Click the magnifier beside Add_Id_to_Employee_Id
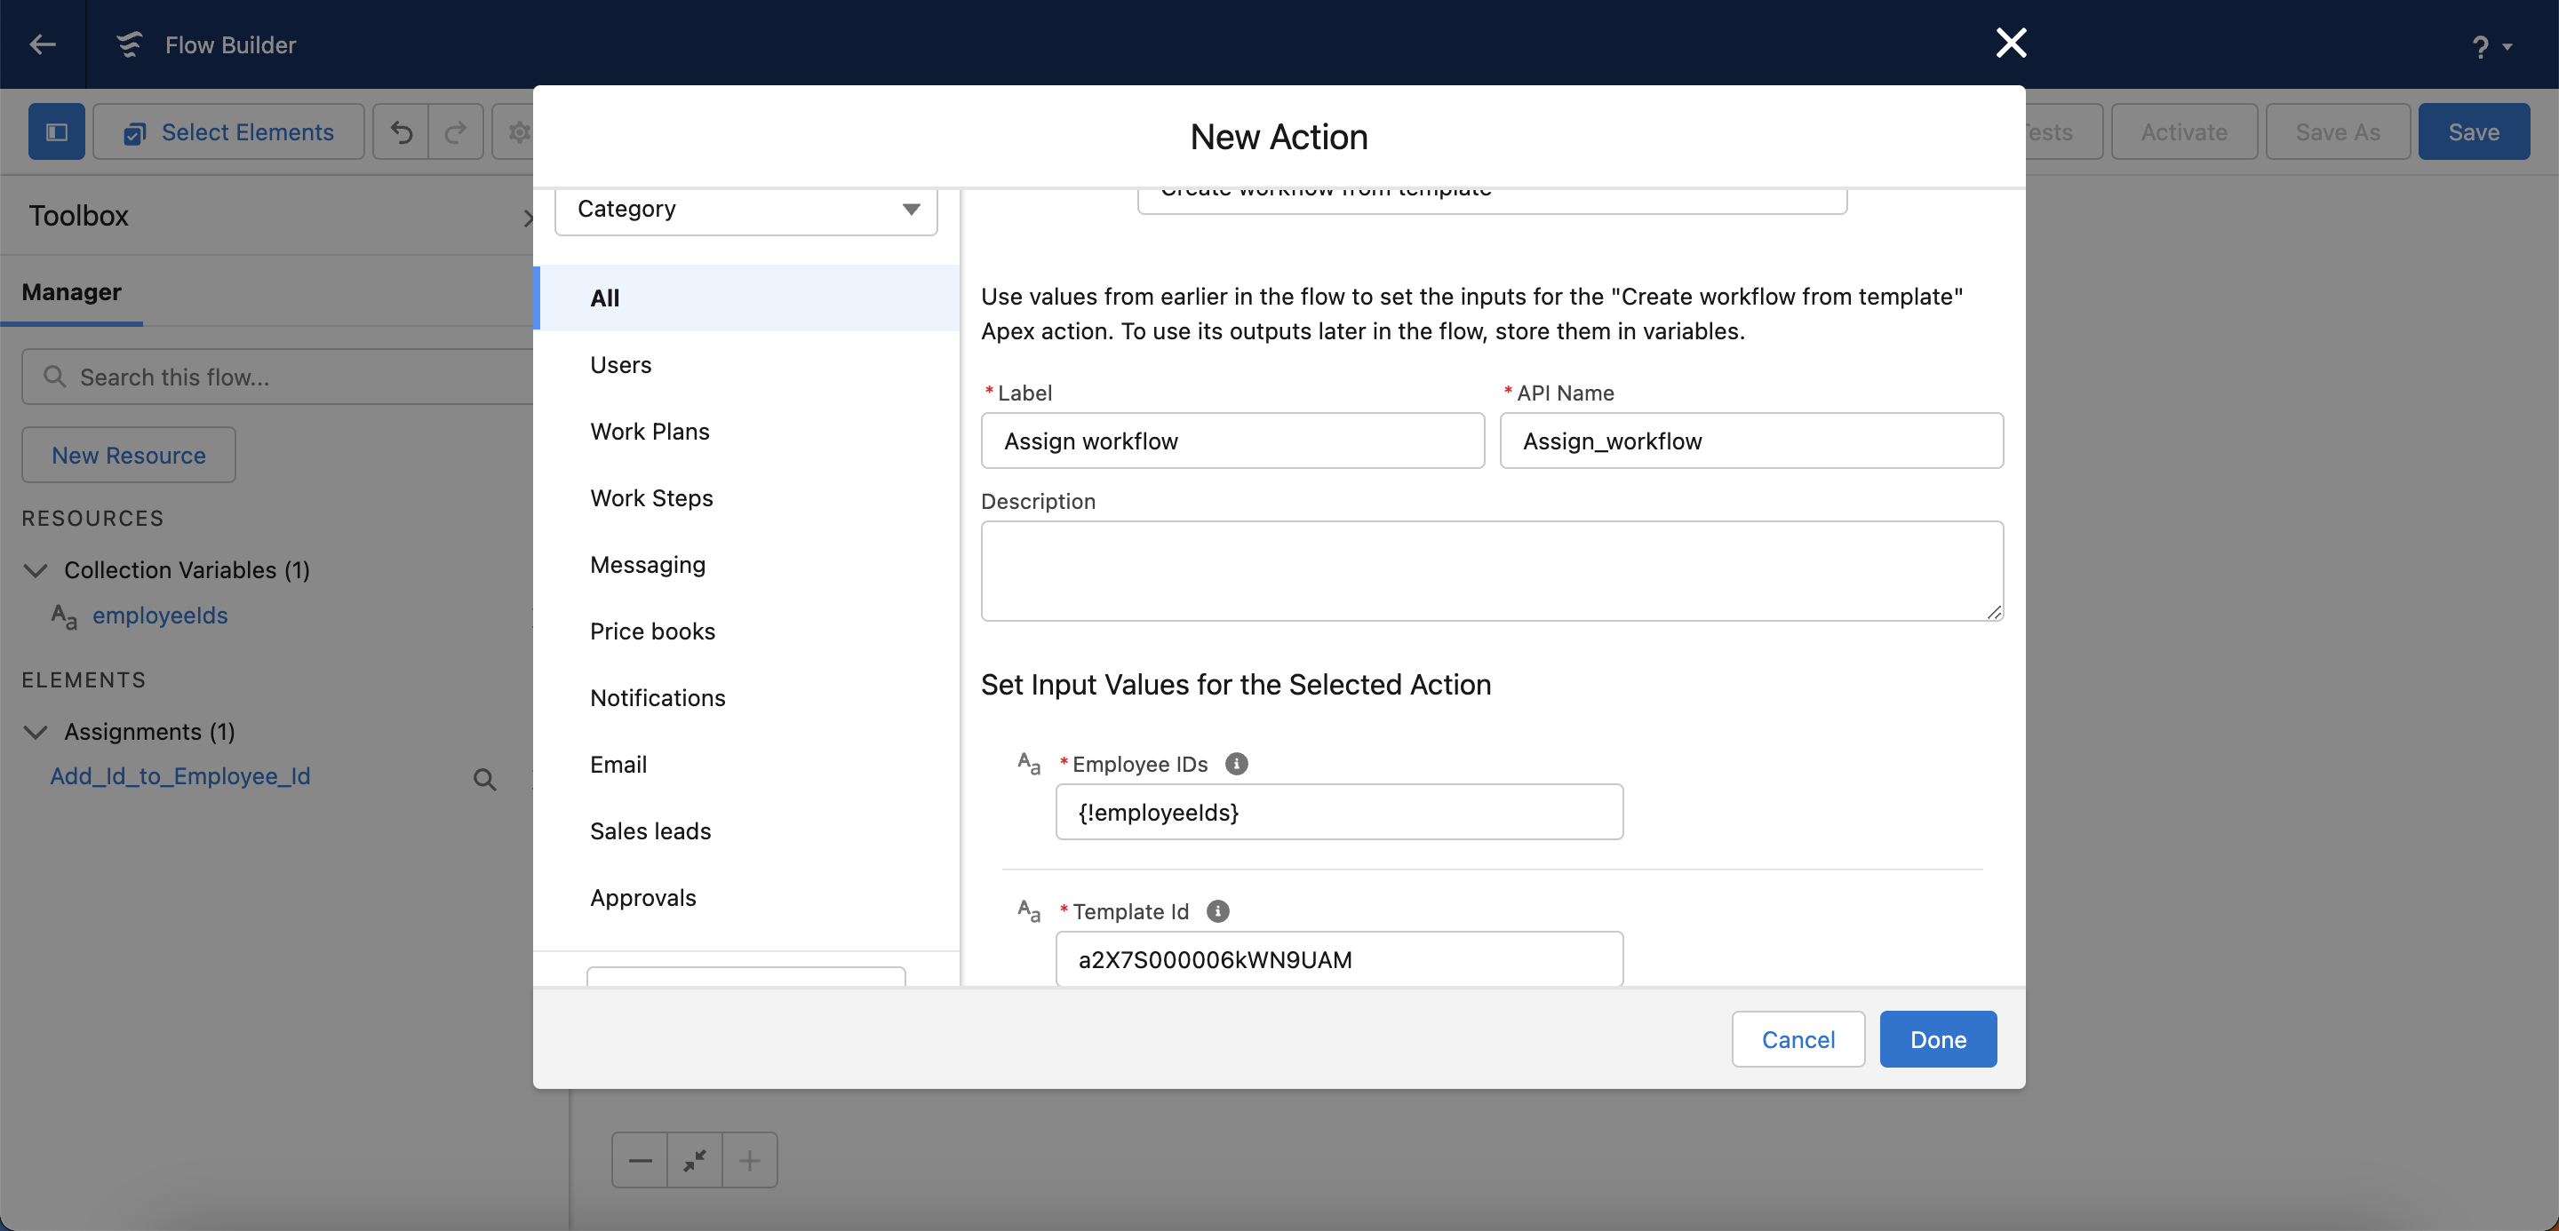Screen dimensions: 2559x1231 485,779
